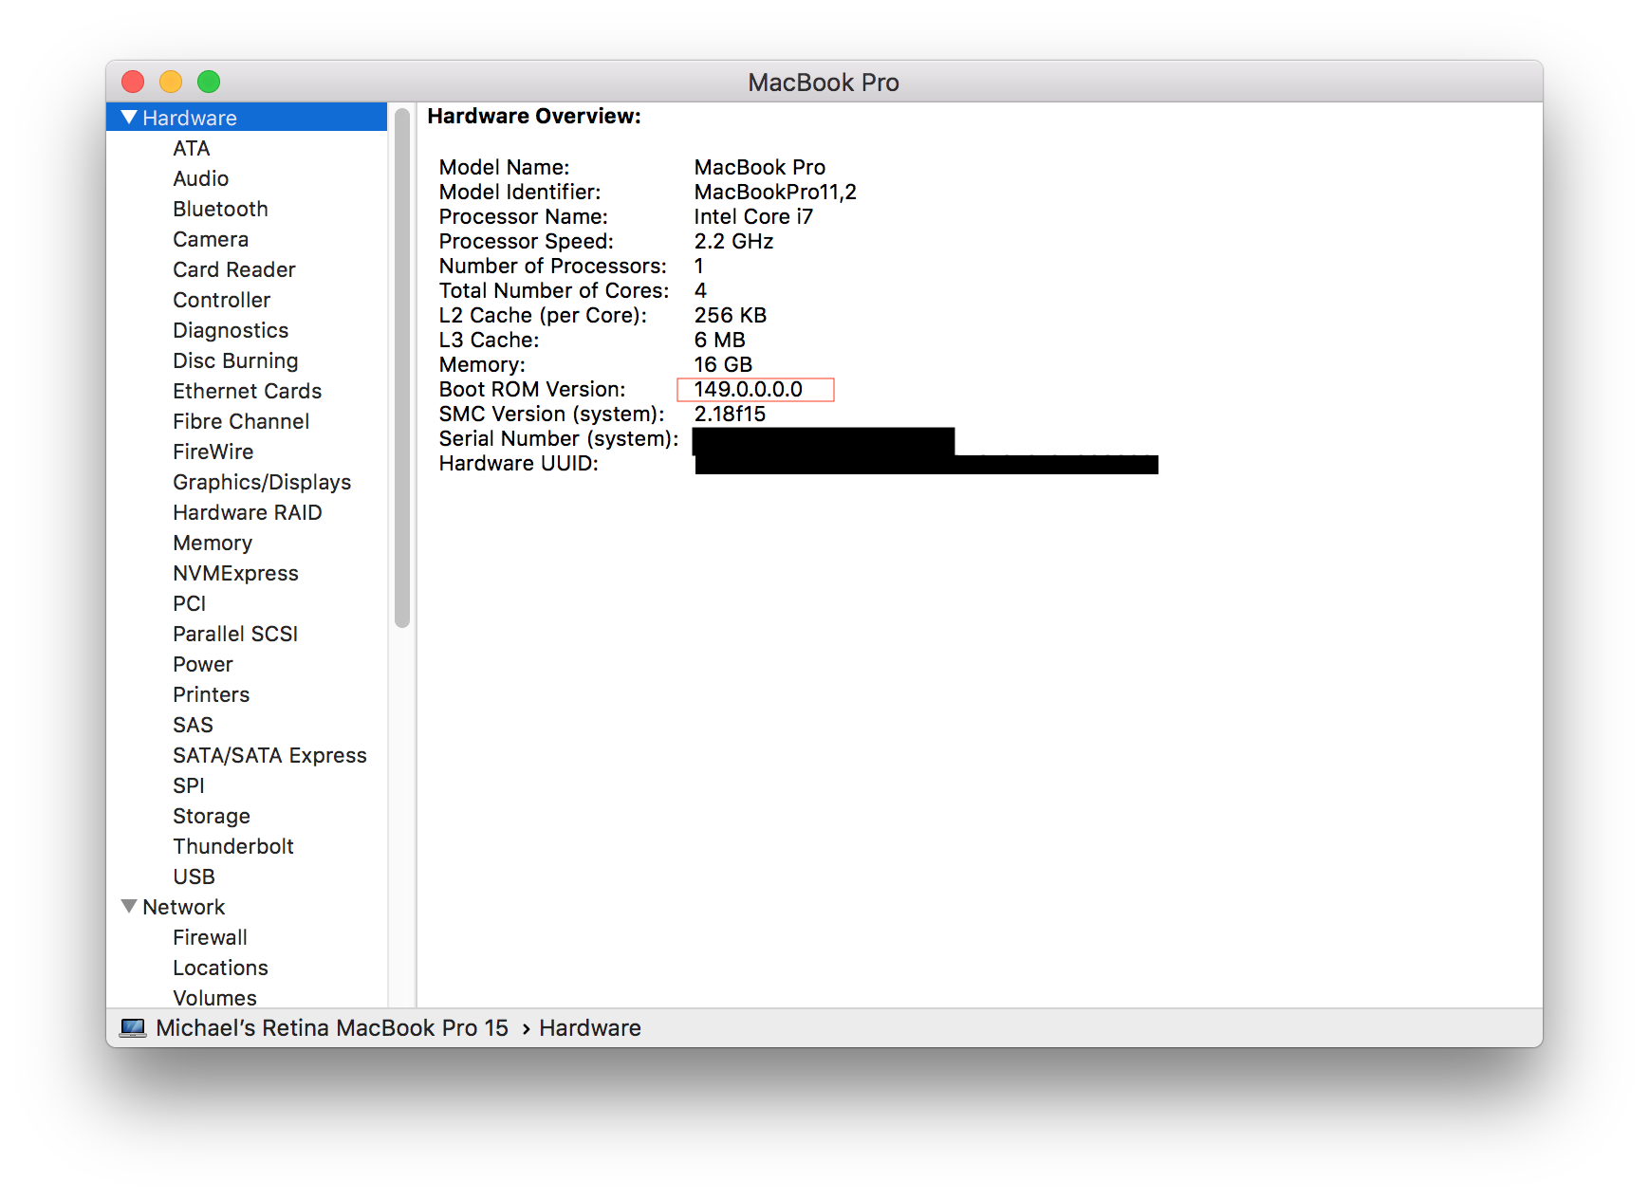Open the PCI entry
Image resolution: width=1649 pixels, height=1199 pixels.
[190, 603]
